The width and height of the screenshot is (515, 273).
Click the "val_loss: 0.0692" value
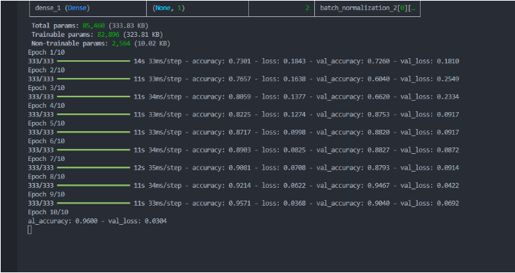click(x=430, y=203)
